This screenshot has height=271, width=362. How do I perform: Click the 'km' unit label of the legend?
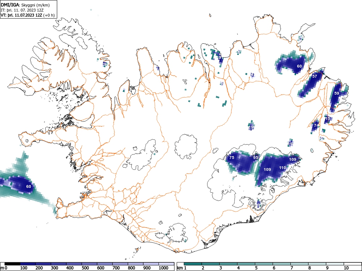point(180,268)
